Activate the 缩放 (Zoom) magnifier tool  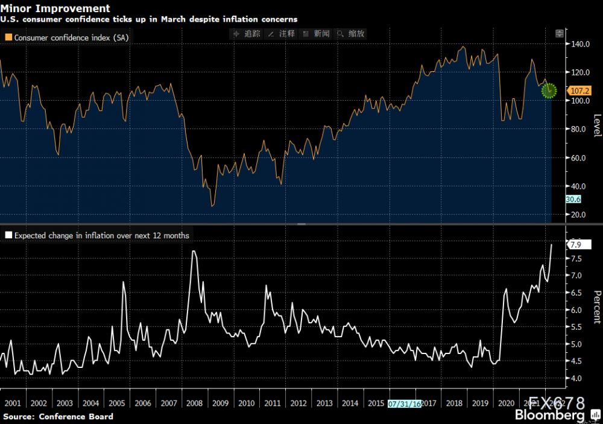[351, 34]
